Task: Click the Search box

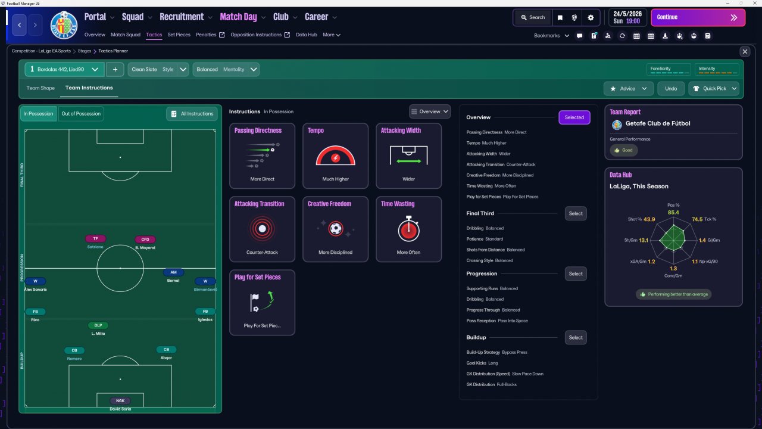Action: [533, 17]
